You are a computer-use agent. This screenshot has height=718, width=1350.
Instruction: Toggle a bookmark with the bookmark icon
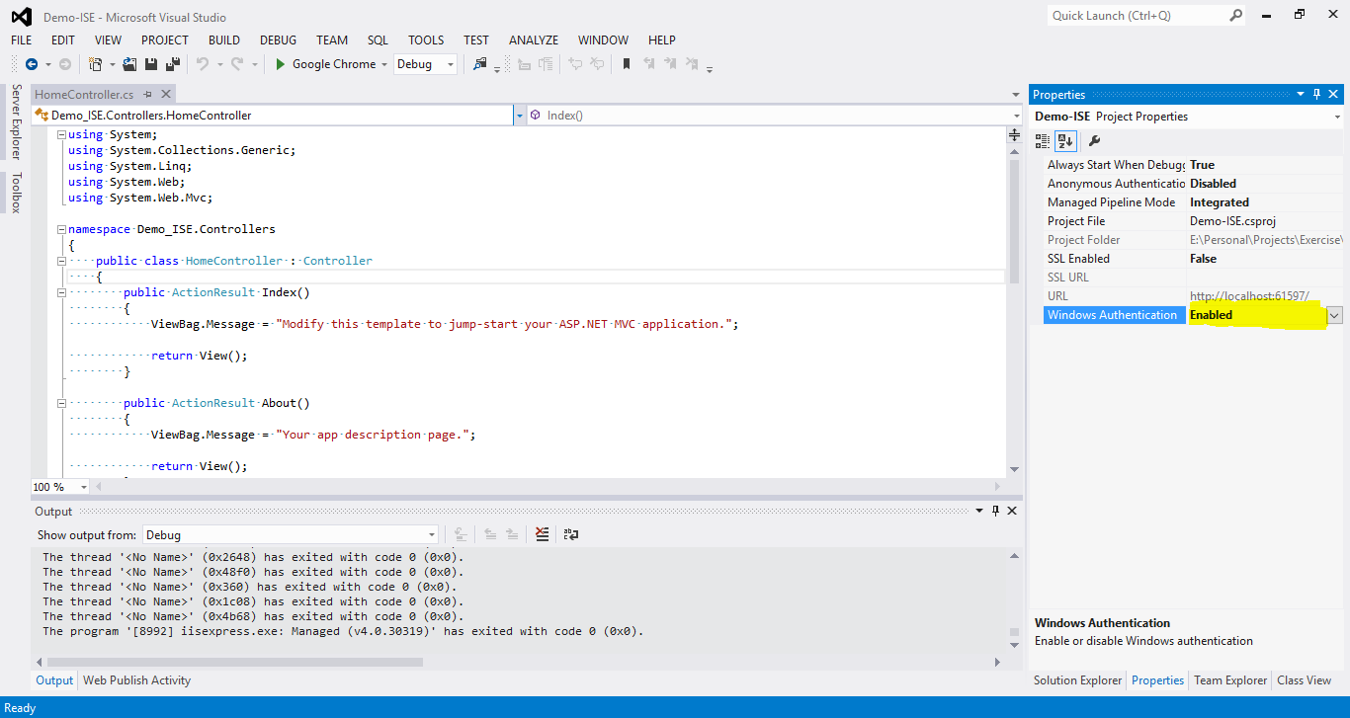(x=626, y=64)
